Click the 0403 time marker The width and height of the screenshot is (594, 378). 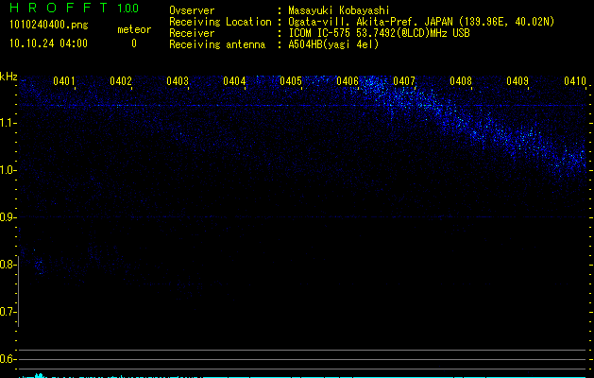178,81
